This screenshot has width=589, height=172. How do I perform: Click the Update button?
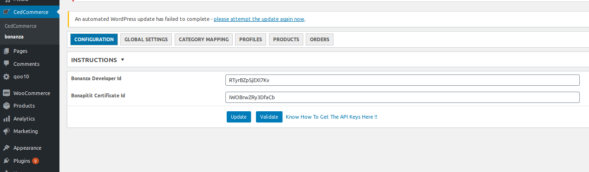pos(239,117)
